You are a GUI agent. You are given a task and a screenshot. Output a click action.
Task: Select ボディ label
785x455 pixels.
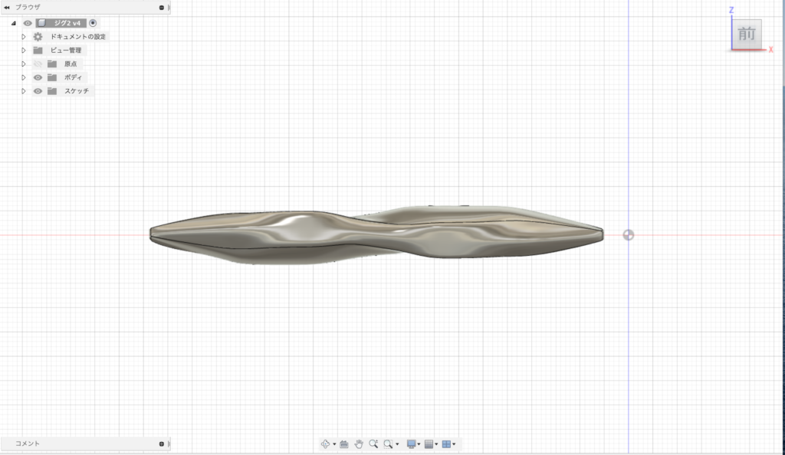73,77
